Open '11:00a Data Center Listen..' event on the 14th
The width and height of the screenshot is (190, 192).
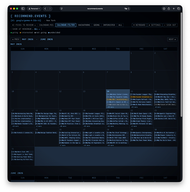click(118, 94)
